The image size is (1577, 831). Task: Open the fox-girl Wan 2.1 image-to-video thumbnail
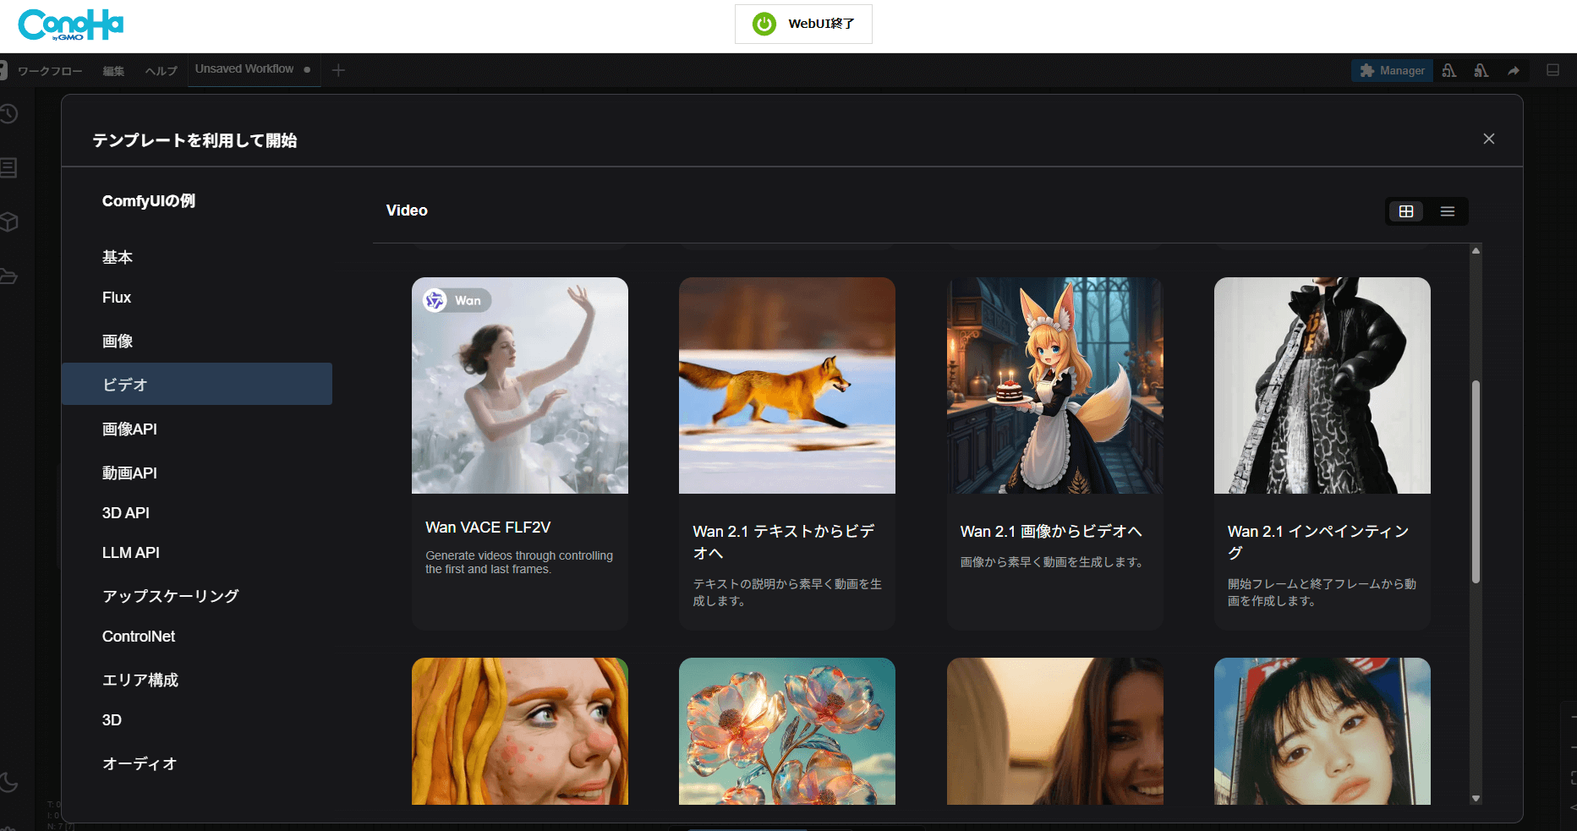click(1055, 385)
